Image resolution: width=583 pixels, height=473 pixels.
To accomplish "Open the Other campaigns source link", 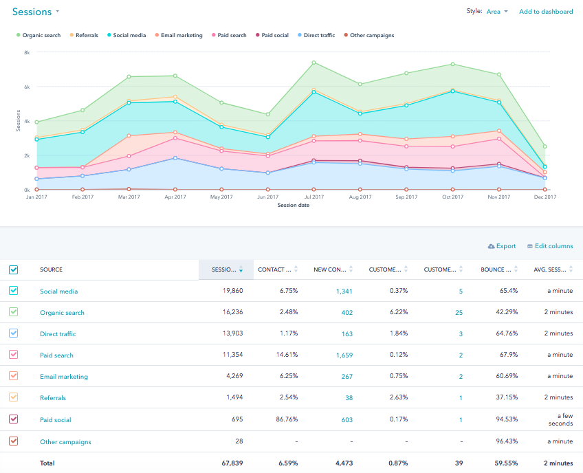I will point(65,442).
